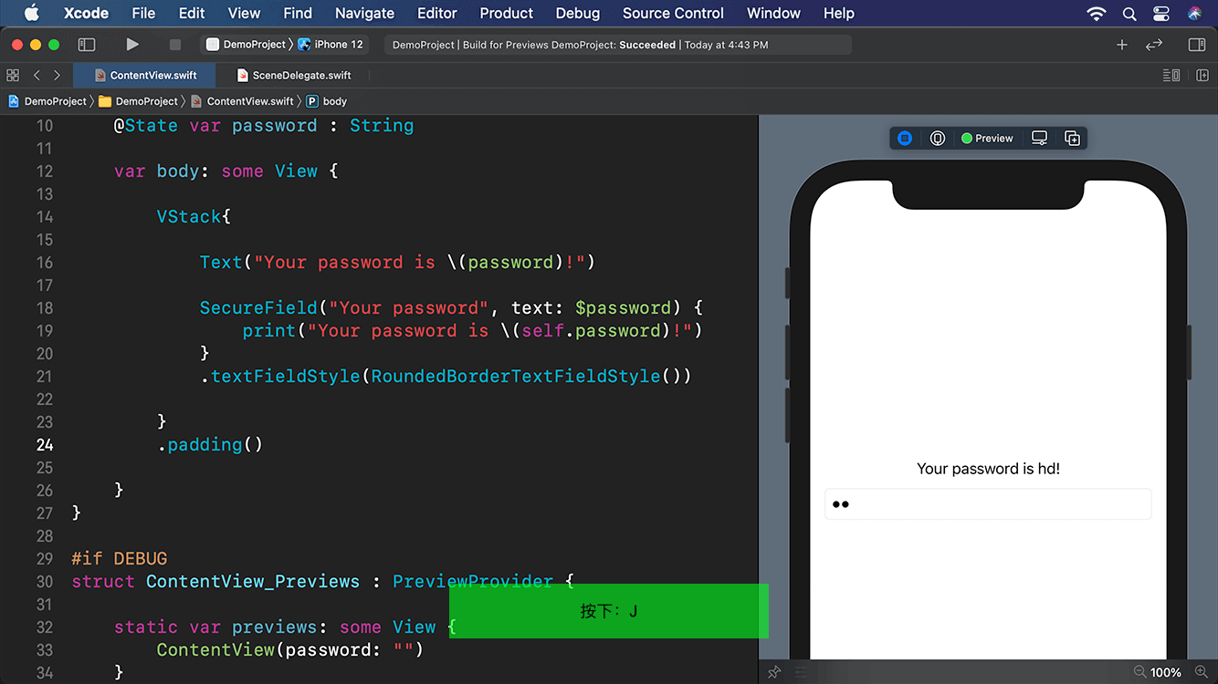This screenshot has width=1218, height=684.
Task: Toggle the navigator sidebar
Action: pyautogui.click(x=87, y=44)
